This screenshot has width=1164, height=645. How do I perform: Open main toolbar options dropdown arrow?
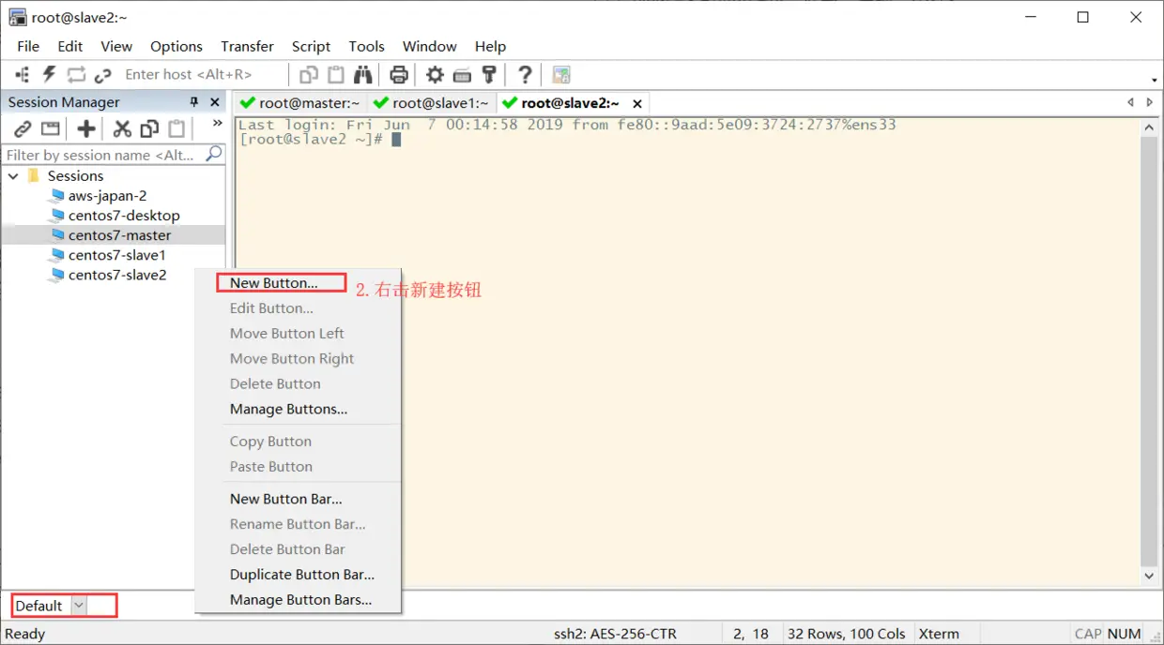[1154, 80]
